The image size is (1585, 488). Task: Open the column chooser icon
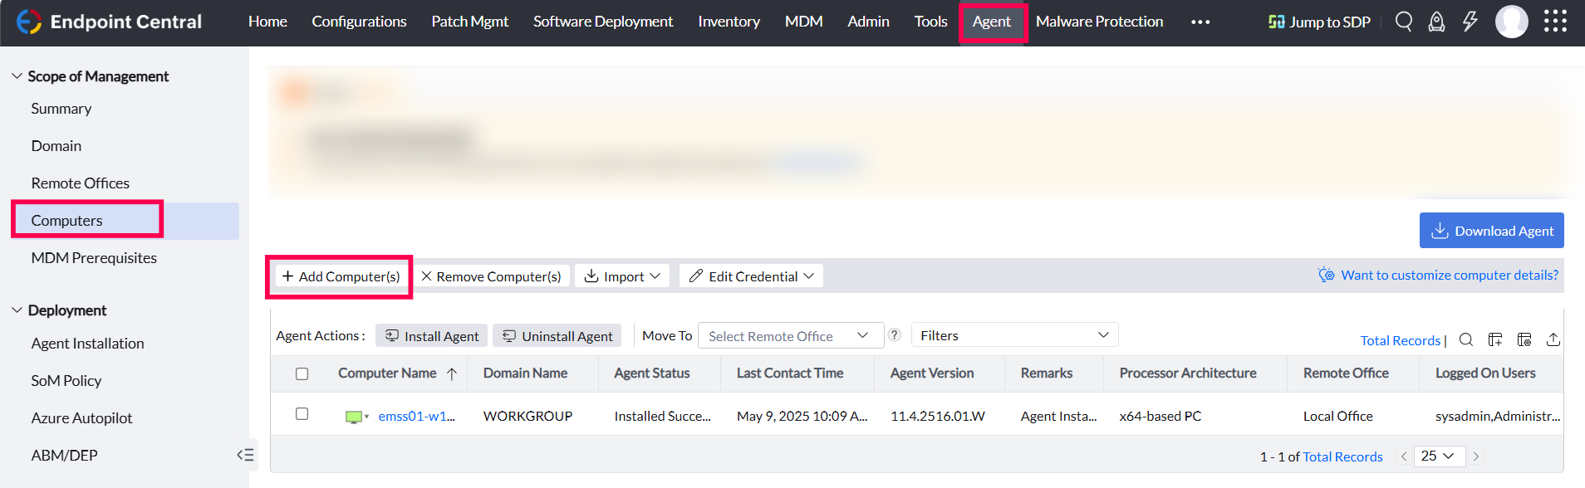coord(1495,339)
